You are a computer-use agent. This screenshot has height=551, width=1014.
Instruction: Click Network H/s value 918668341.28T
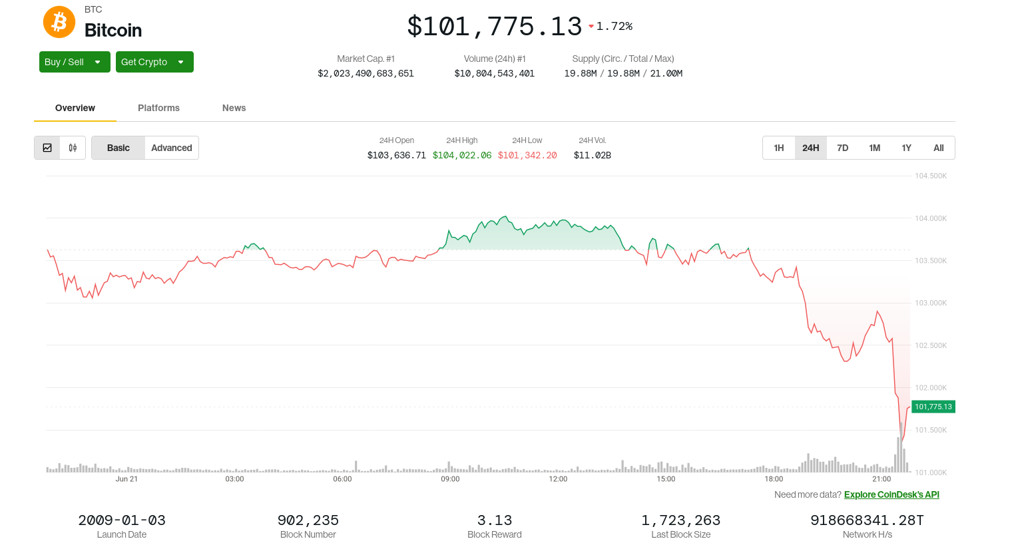click(868, 520)
